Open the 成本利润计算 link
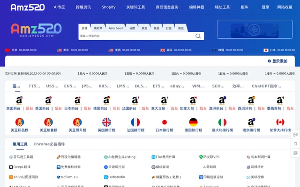The height and width of the screenshot is (187, 300). 258,157
